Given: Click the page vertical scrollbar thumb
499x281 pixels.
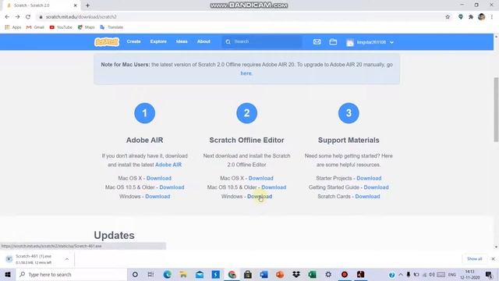Looking at the screenshot, I should pos(496,109).
